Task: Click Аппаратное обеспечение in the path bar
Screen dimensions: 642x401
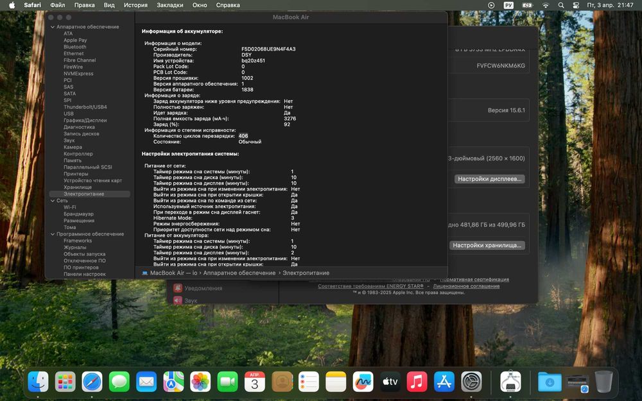Action: coord(239,273)
